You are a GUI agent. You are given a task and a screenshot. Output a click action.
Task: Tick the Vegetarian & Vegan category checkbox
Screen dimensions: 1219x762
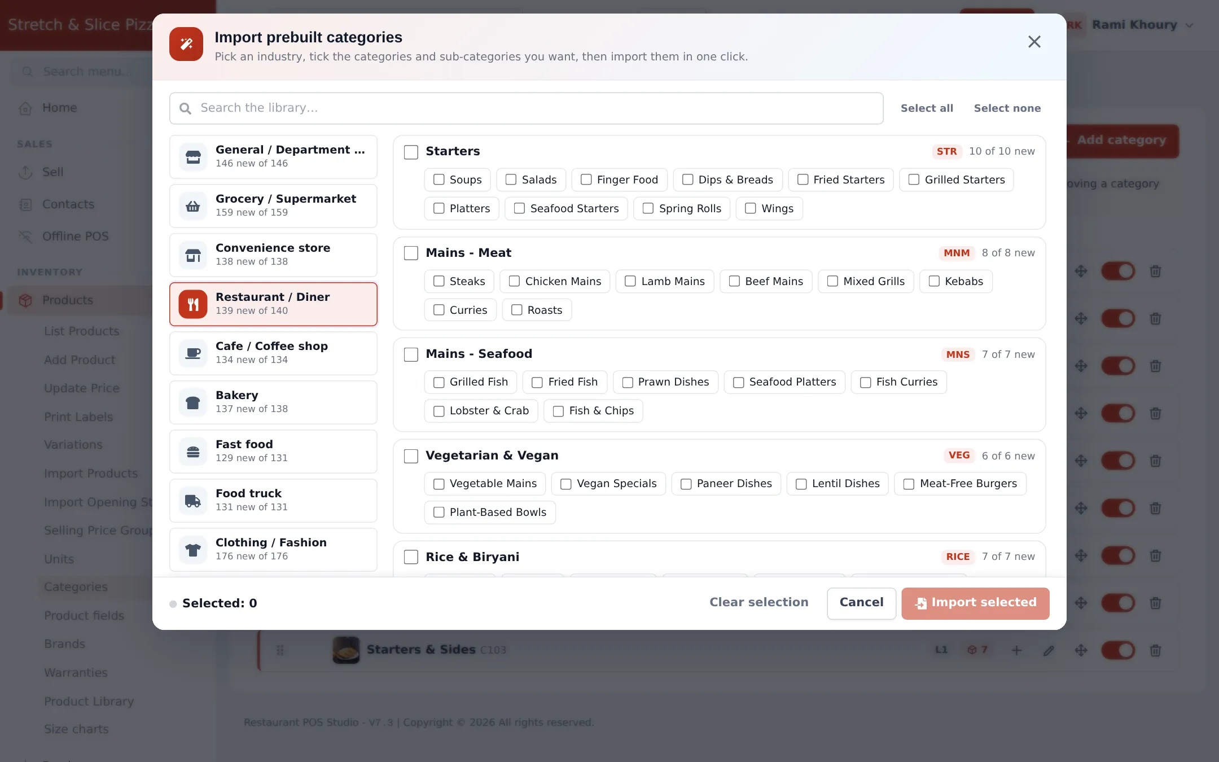411,456
